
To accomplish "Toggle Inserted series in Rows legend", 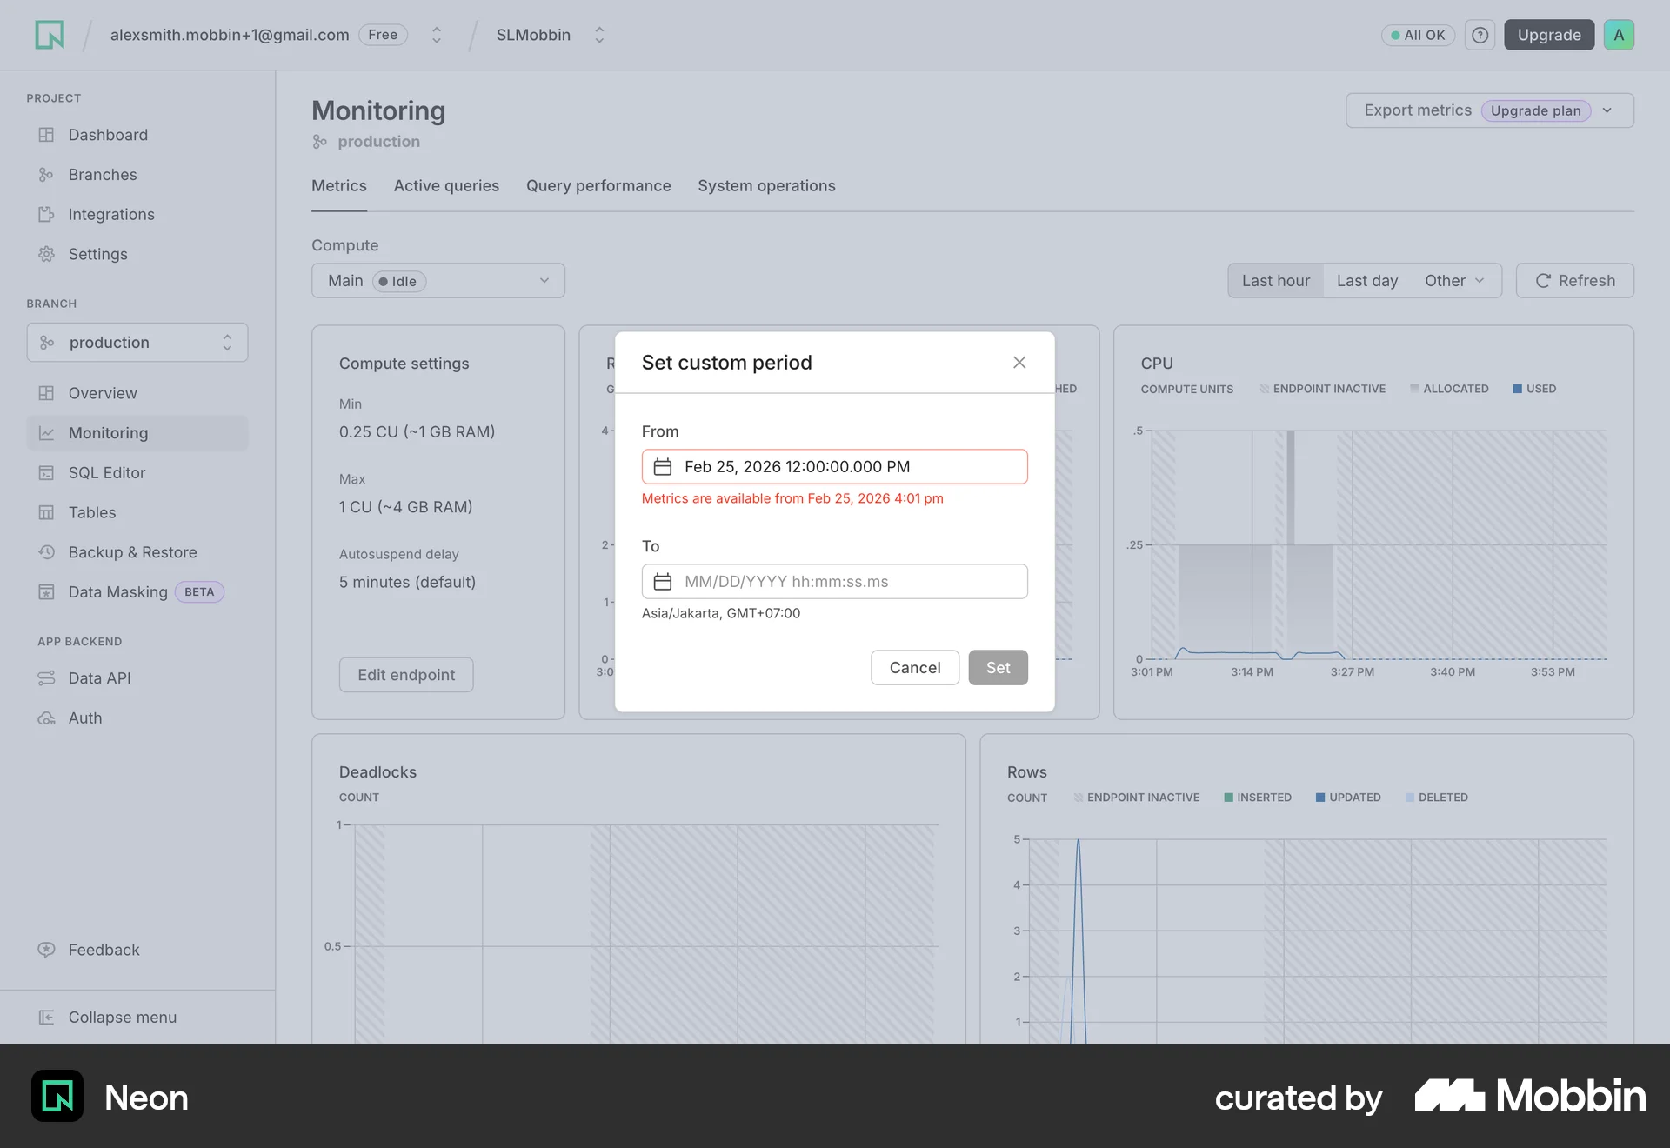I will pyautogui.click(x=1258, y=798).
